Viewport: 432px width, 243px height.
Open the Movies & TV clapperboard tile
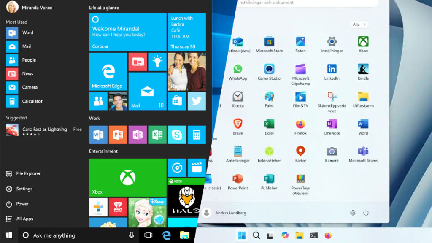point(197,167)
